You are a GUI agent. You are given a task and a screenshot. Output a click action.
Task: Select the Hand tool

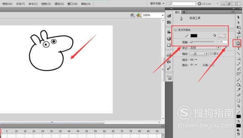tap(239, 101)
